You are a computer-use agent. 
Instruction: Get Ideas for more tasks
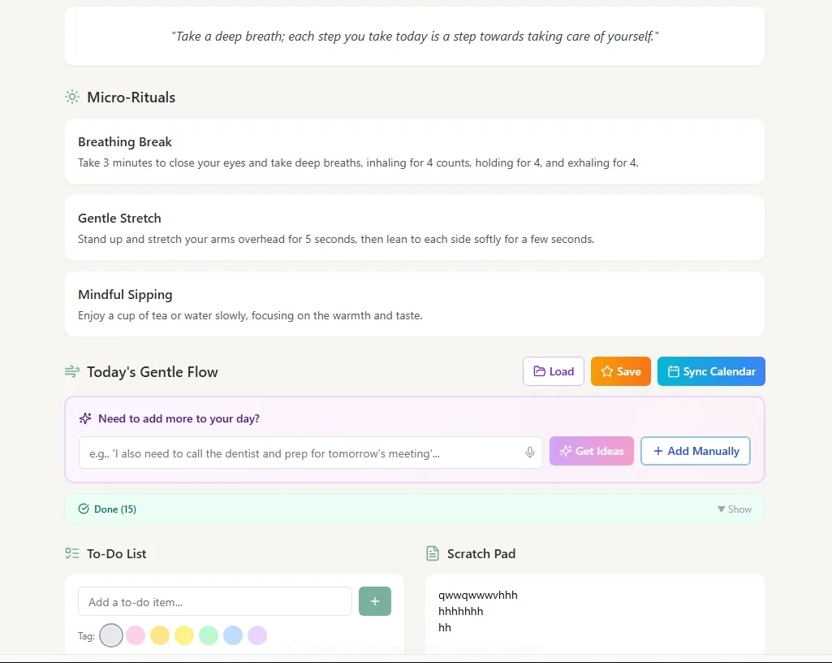[x=592, y=451]
